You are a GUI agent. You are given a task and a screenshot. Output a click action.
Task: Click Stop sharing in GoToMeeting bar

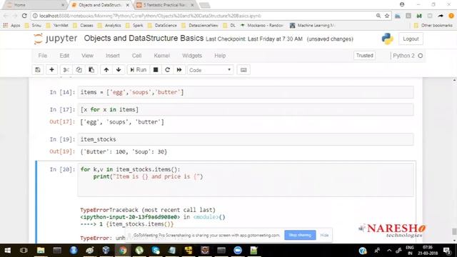click(300, 235)
